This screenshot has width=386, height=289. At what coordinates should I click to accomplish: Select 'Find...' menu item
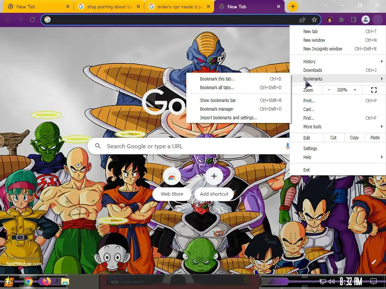click(338, 118)
